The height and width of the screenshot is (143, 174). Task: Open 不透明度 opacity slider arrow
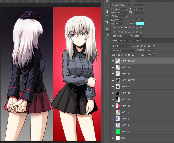(154, 50)
